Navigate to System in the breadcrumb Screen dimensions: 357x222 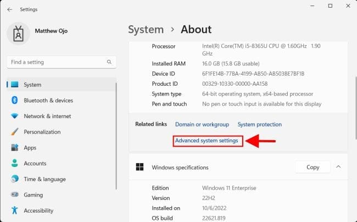point(146,30)
